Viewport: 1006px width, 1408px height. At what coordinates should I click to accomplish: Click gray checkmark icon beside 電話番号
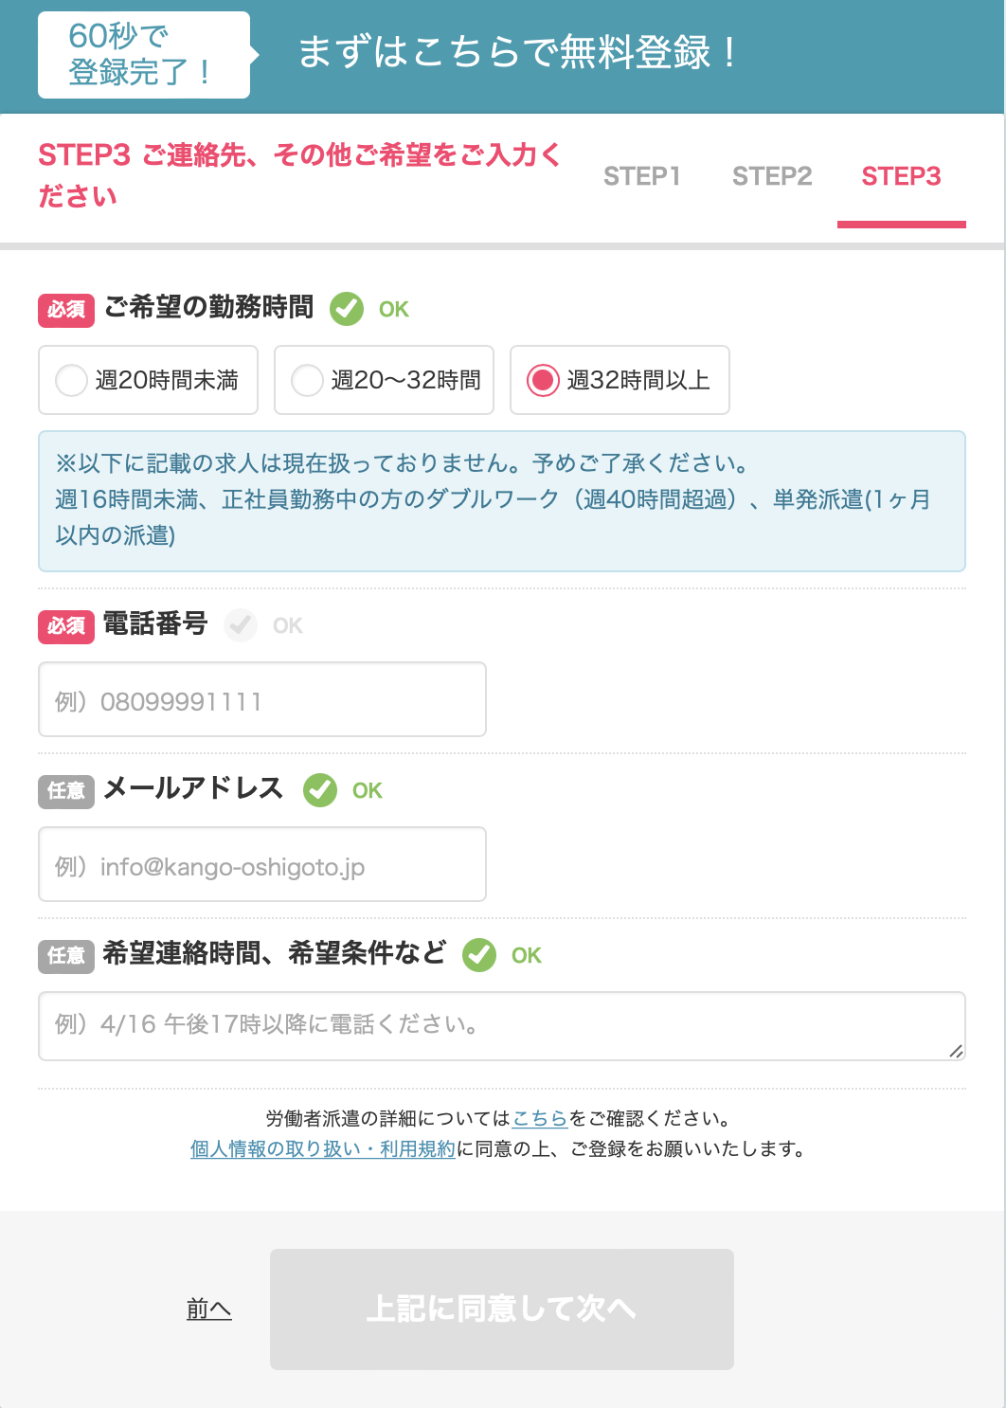(241, 625)
